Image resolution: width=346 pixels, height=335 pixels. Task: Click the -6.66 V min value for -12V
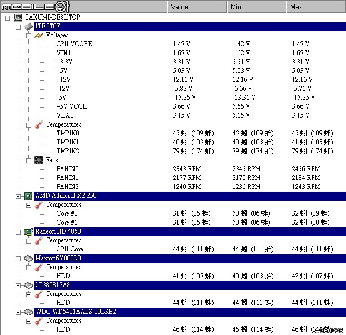[242, 89]
